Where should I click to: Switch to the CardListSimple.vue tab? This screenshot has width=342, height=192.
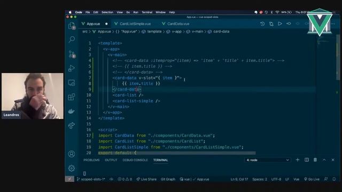click(x=135, y=23)
